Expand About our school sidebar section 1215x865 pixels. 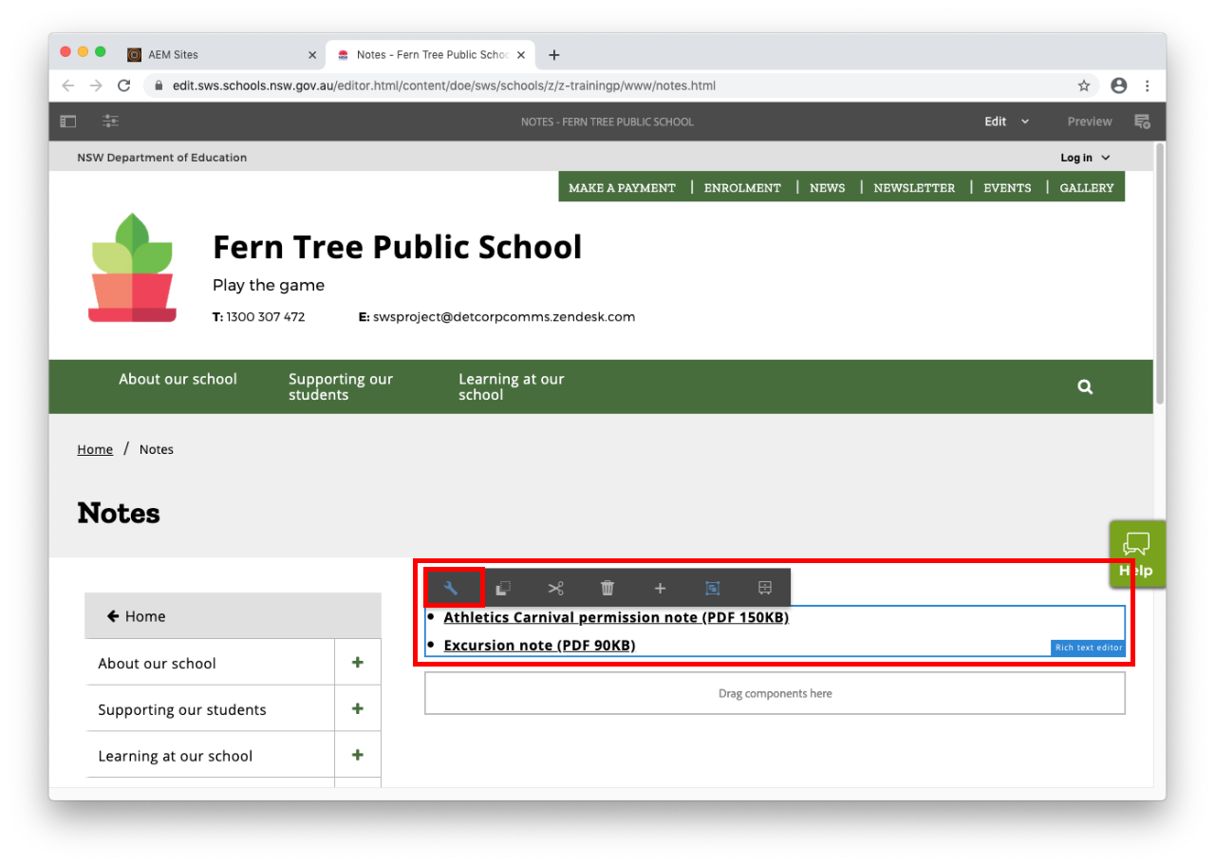tap(358, 663)
